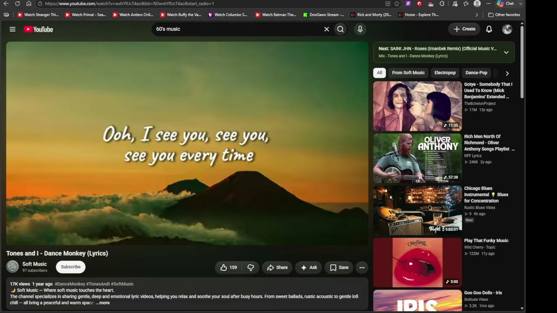This screenshot has height=313, width=557.
Task: Click the address bar URL
Action: click(x=129, y=3)
